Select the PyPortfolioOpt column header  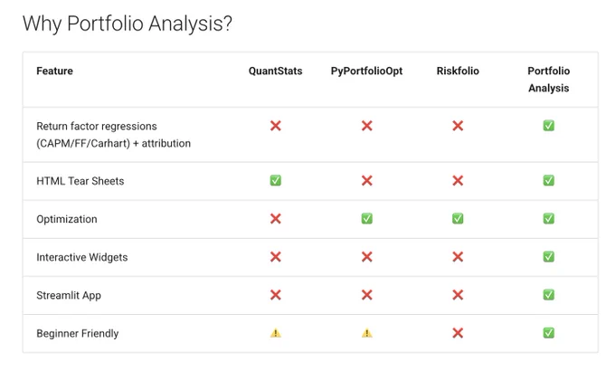(x=366, y=71)
